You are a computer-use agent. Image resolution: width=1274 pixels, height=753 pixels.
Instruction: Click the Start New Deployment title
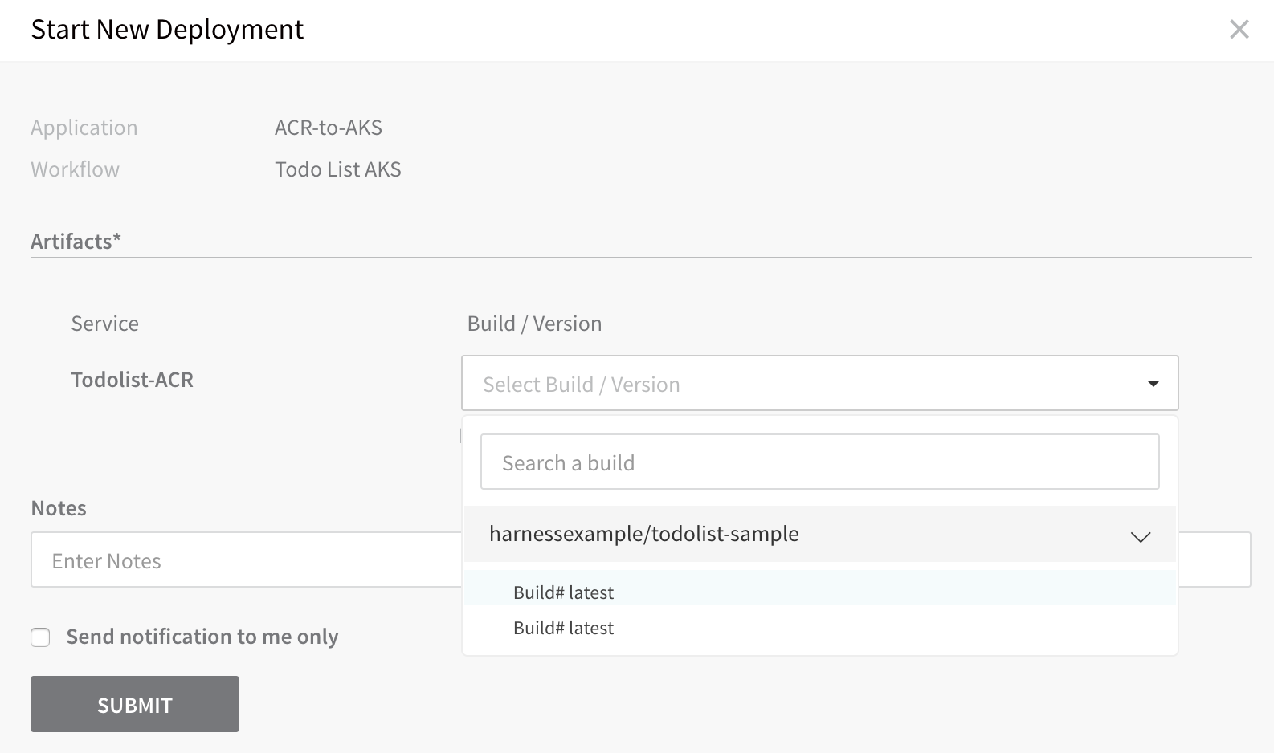pos(167,30)
